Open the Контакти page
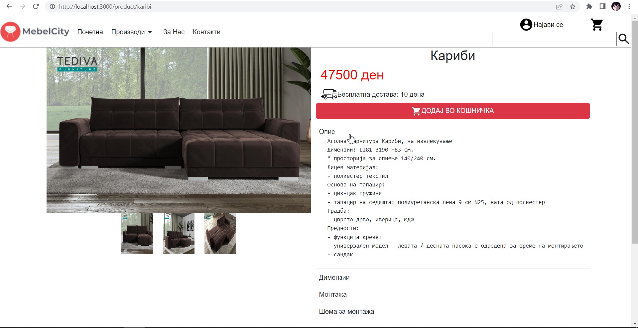The height and width of the screenshot is (328, 638). (206, 32)
